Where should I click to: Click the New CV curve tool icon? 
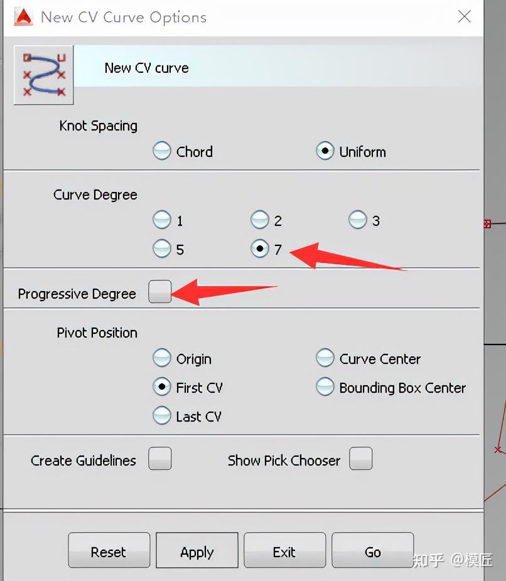[43, 74]
